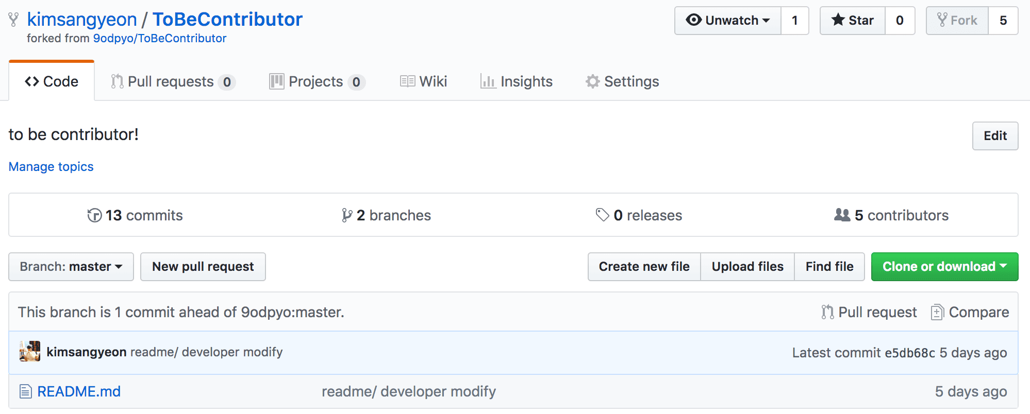The image size is (1030, 414).
Task: Open commit message in README.md row
Action: coord(409,391)
